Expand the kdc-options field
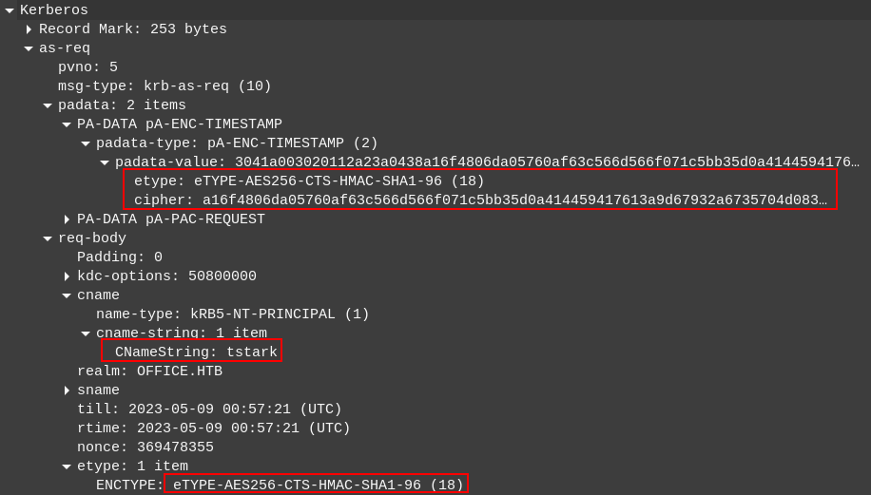Image resolution: width=871 pixels, height=495 pixels. pos(67,276)
